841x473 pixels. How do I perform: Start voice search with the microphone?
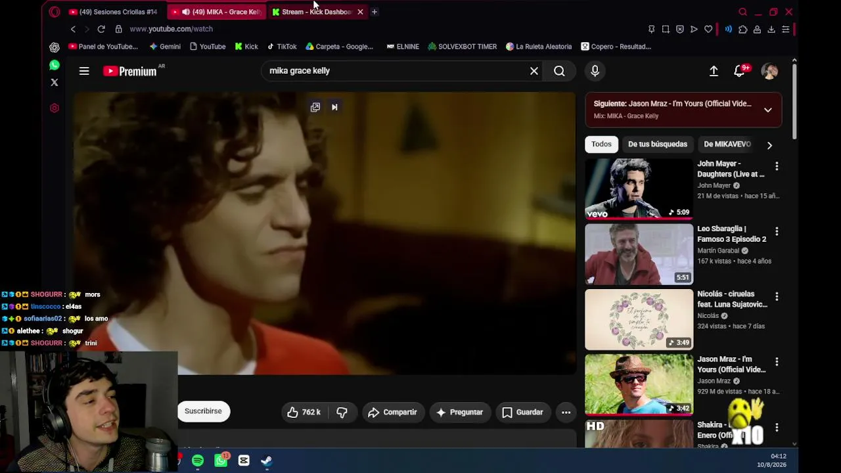click(595, 71)
